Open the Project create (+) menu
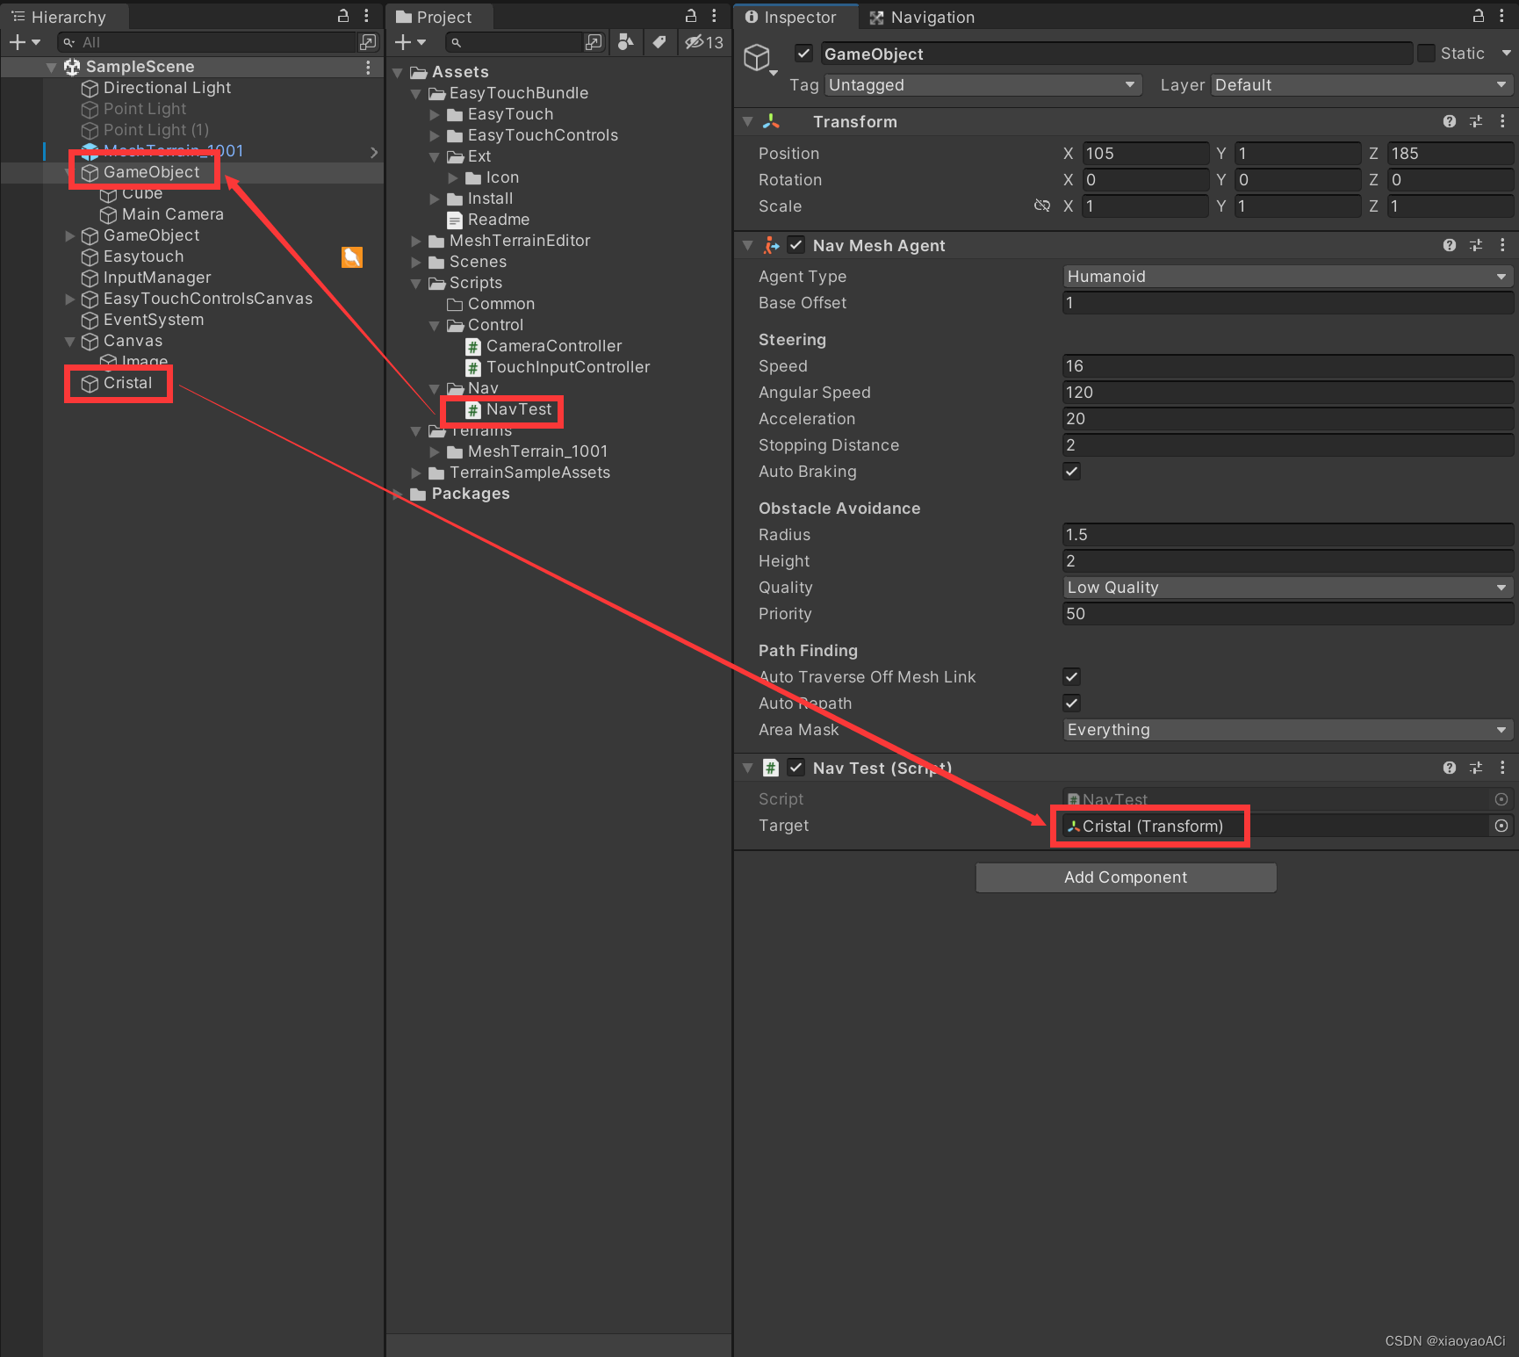 [x=409, y=42]
